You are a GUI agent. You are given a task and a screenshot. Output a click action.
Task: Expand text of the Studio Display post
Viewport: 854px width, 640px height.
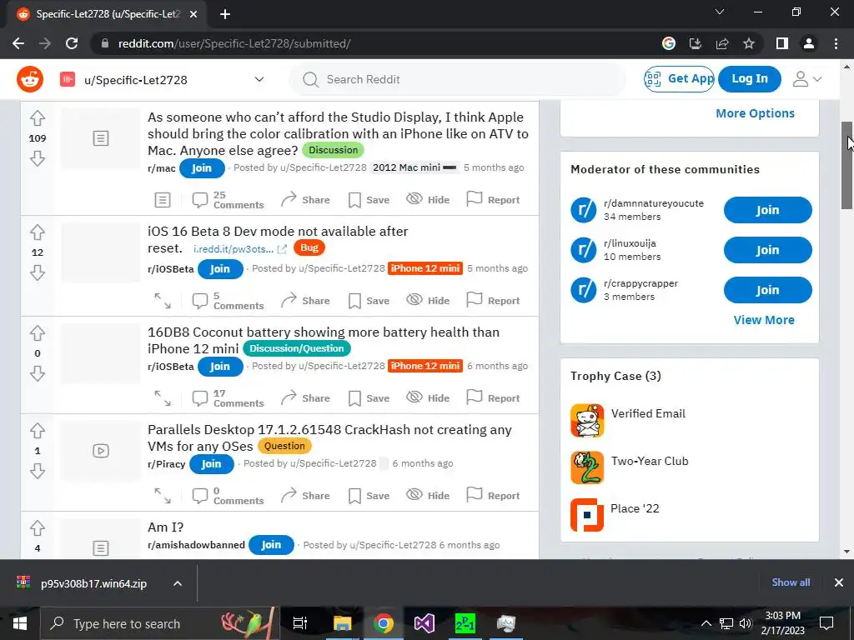(x=163, y=200)
